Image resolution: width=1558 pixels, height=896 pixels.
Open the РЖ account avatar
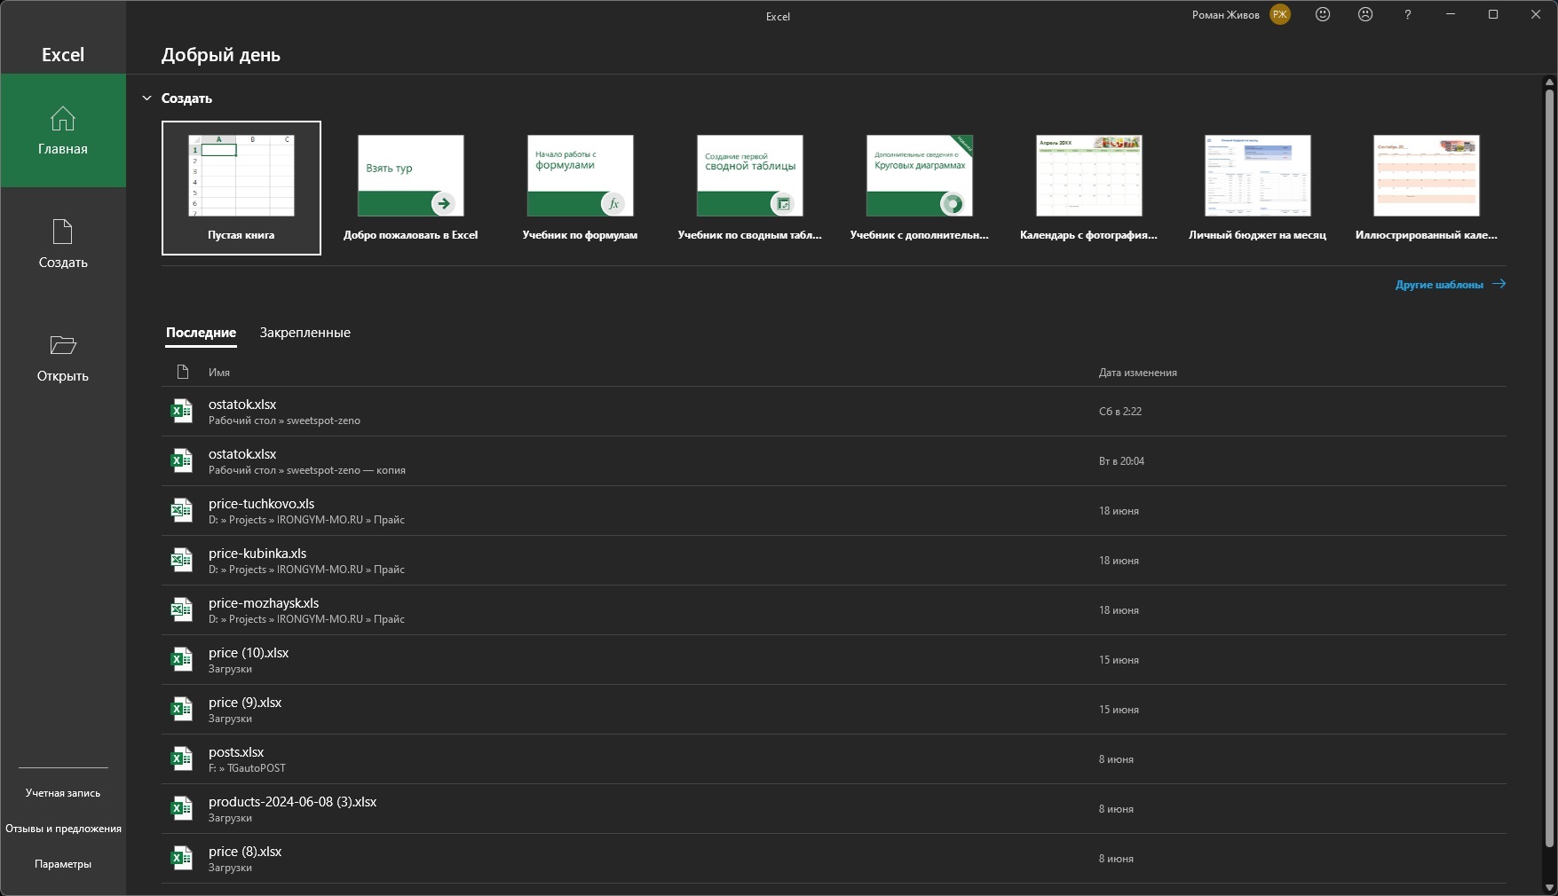1280,14
